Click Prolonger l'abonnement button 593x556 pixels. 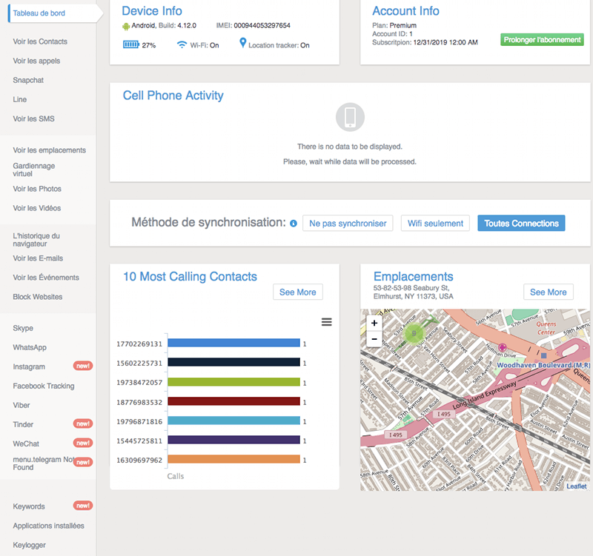pos(542,40)
